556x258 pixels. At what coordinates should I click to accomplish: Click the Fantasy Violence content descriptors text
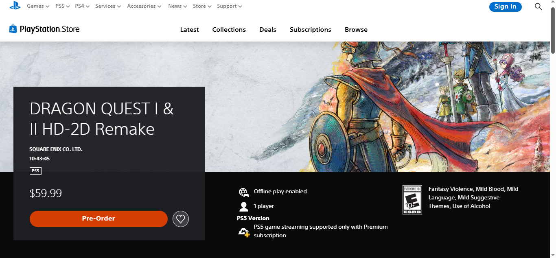[473, 197]
